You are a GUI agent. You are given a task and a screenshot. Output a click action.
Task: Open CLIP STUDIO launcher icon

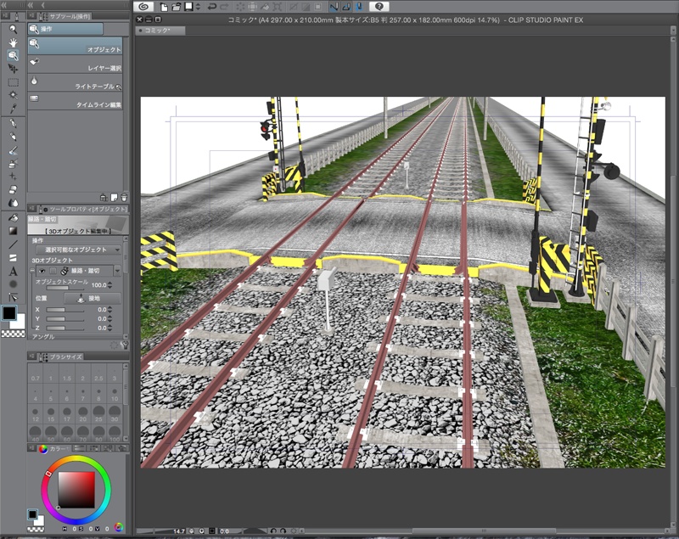[143, 7]
